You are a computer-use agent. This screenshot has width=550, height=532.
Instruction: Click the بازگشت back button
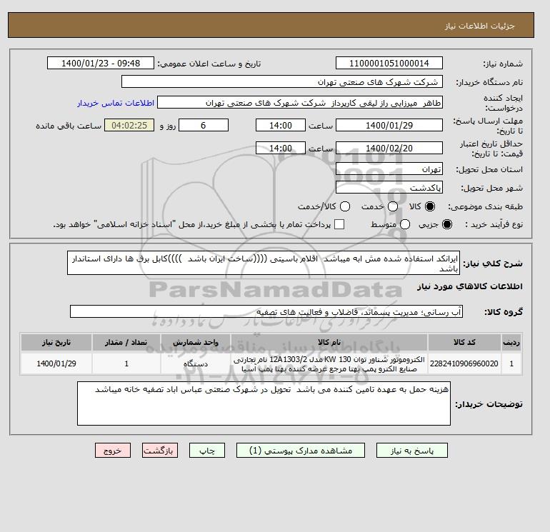point(160,451)
